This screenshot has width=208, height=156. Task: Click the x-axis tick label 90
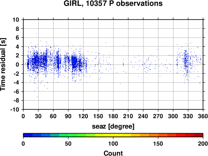[x=68, y=116]
